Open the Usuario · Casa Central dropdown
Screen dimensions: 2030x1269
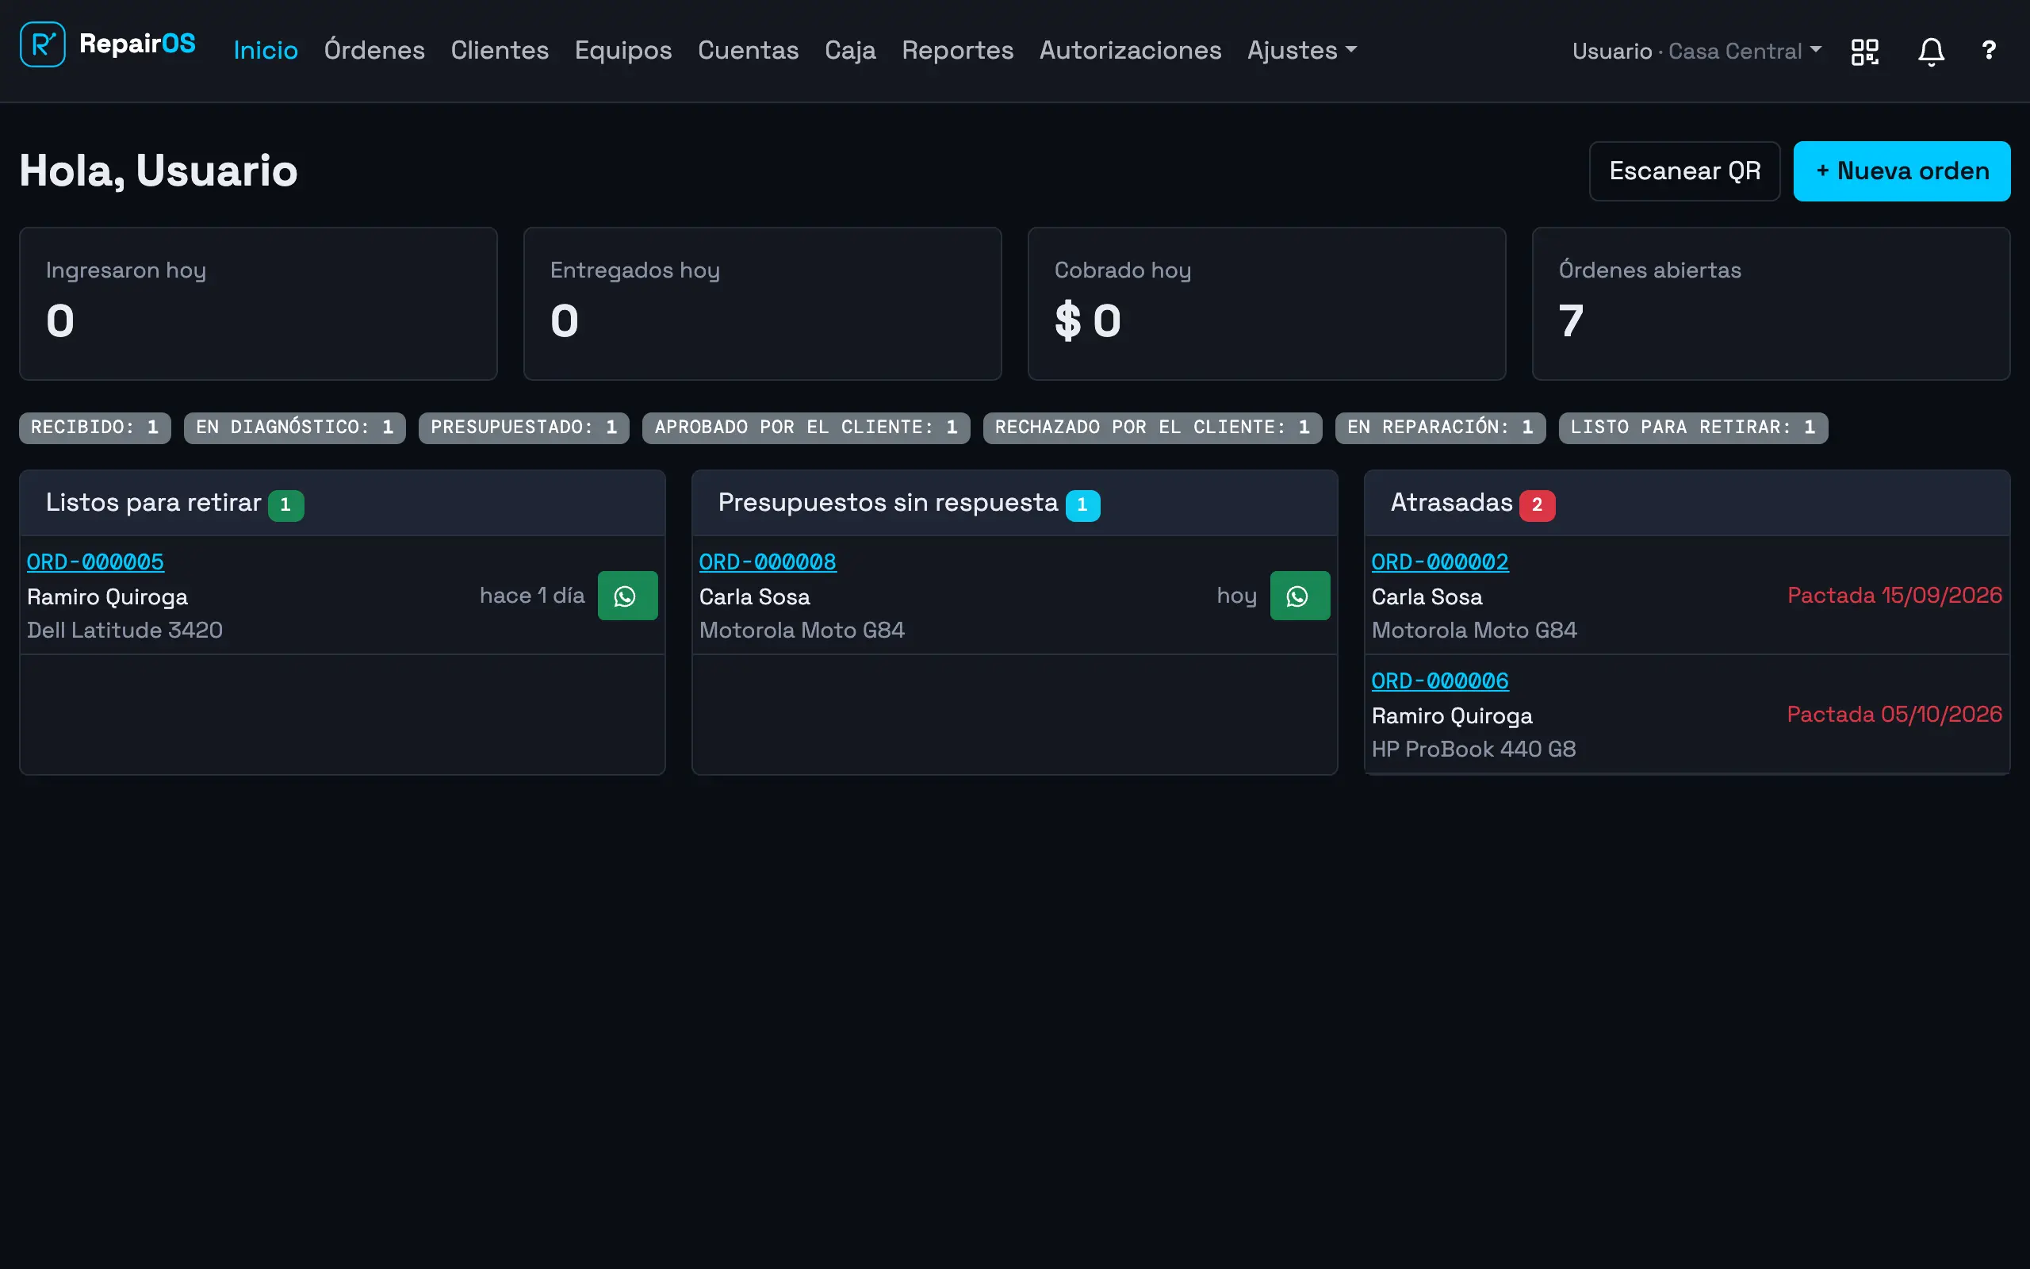tap(1696, 52)
